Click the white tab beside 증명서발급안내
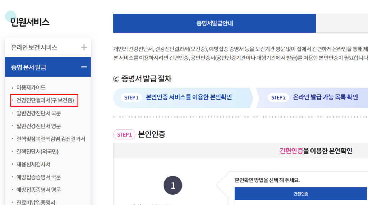Viewport: 368px width, 205px height. 341,23
